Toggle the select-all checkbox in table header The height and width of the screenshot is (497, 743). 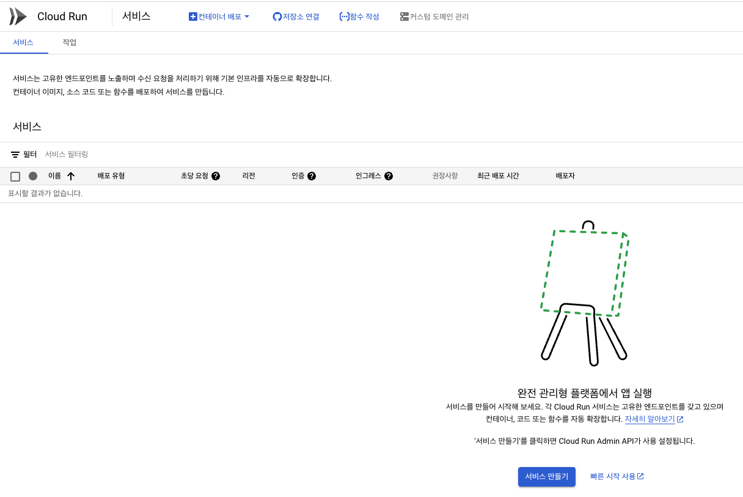(x=15, y=176)
